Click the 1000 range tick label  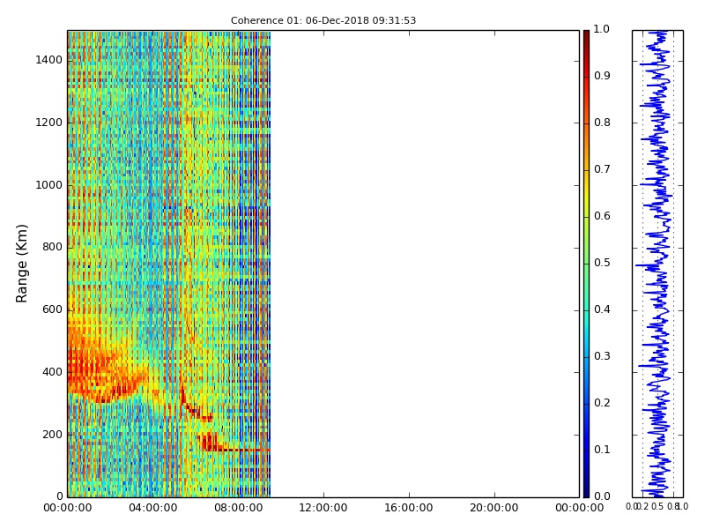coord(49,185)
